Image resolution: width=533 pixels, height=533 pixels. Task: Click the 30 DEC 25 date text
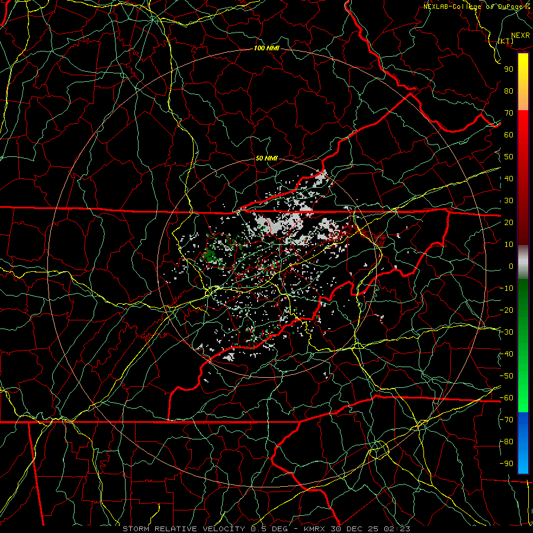[x=355, y=529]
